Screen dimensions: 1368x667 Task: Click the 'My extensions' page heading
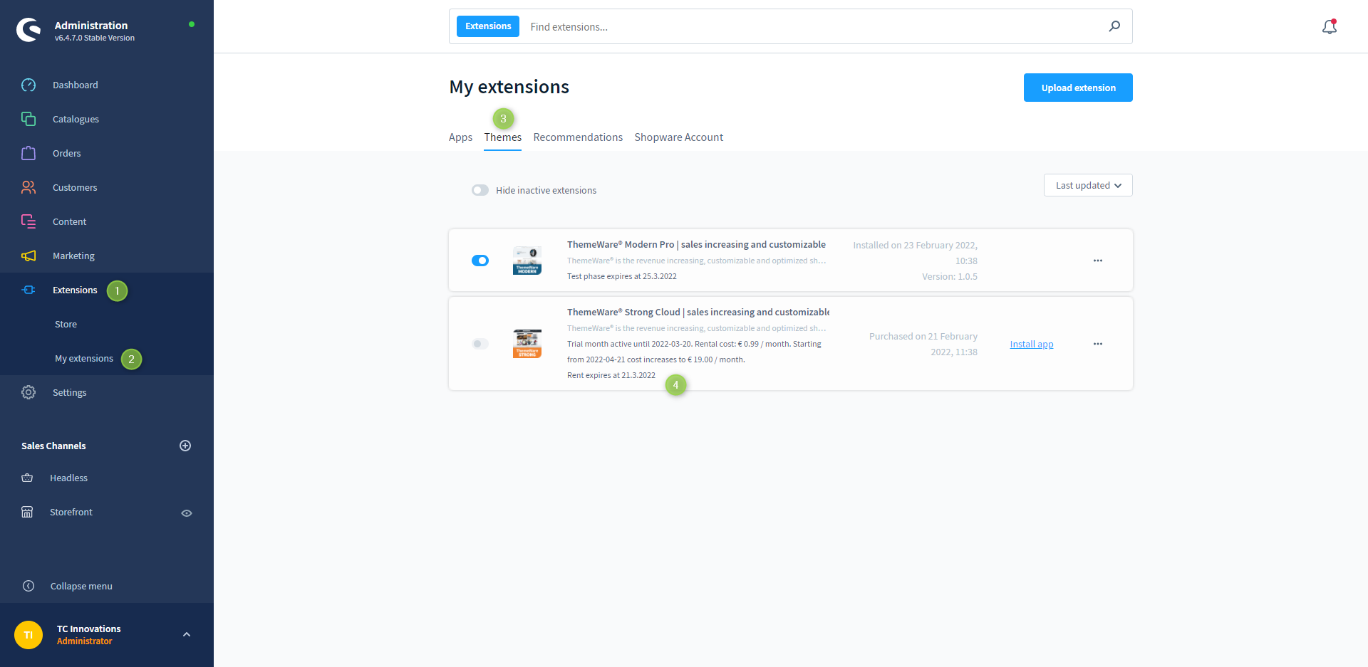pos(509,87)
